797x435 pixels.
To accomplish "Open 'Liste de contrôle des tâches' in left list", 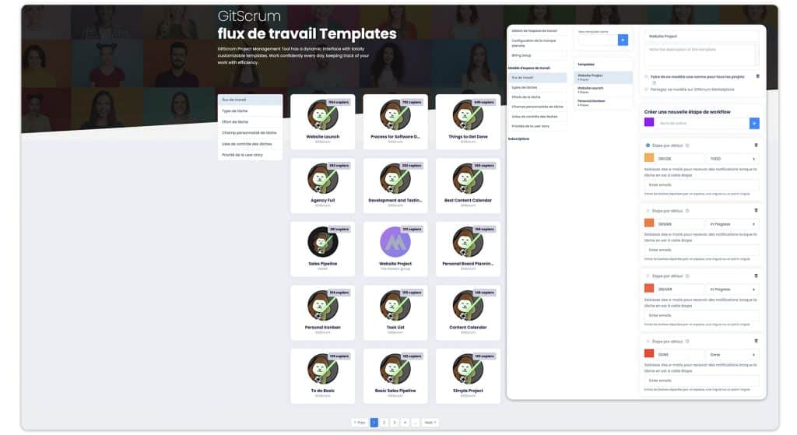I will [250, 144].
